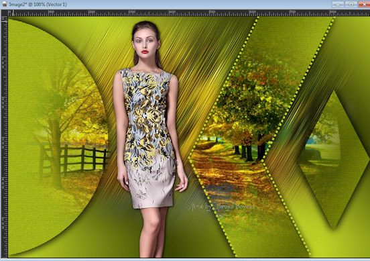Click the 100 mark on horizontal ruler

pos(52,12)
